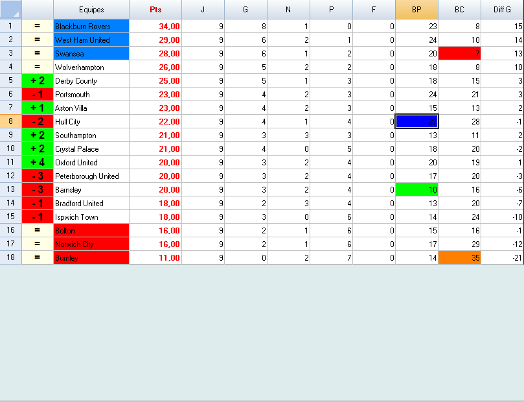This screenshot has height=402, width=524.
Task: Click the N column header
Action: coord(288,9)
